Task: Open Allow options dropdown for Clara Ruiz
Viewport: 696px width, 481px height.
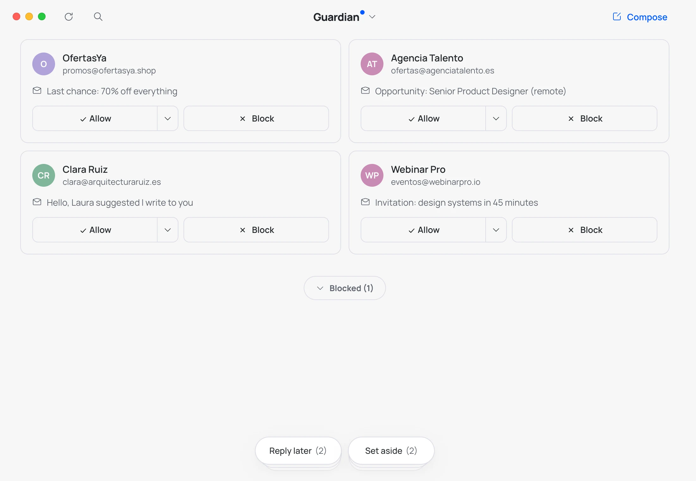Action: 168,230
